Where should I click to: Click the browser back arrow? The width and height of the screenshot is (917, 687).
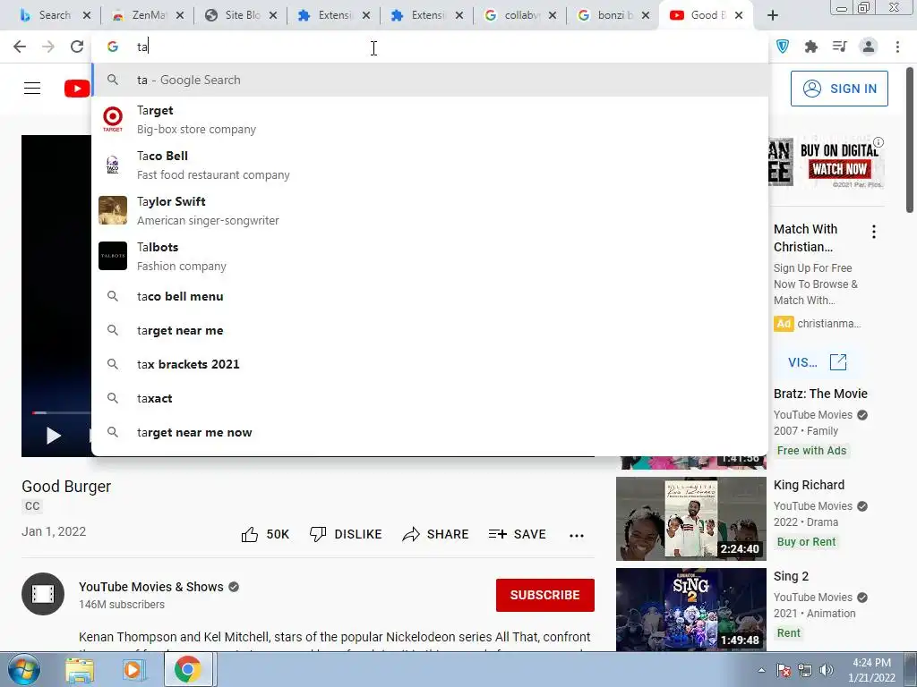20,47
